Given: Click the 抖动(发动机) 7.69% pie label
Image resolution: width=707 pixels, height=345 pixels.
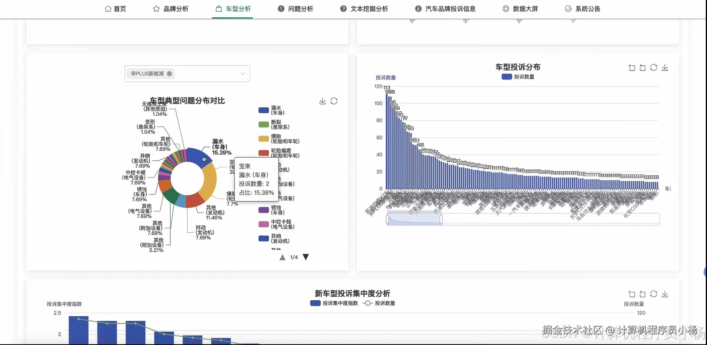Looking at the screenshot, I should click(205, 233).
